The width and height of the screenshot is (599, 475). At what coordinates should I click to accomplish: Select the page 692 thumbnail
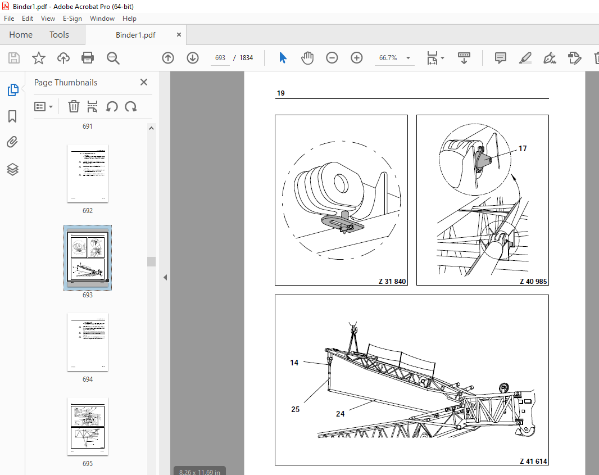88,174
